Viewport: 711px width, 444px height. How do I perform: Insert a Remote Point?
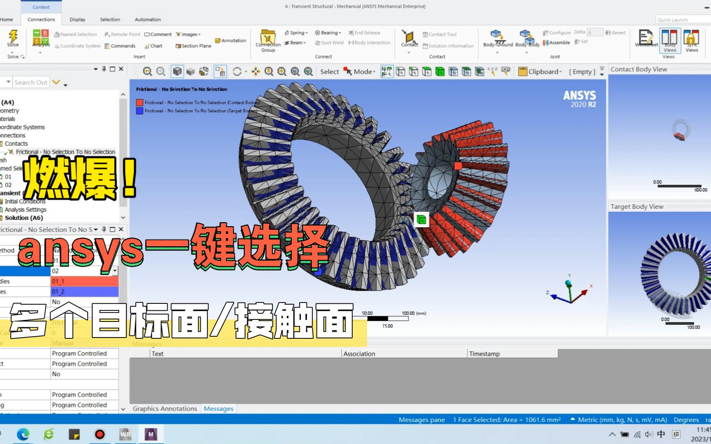coord(122,34)
